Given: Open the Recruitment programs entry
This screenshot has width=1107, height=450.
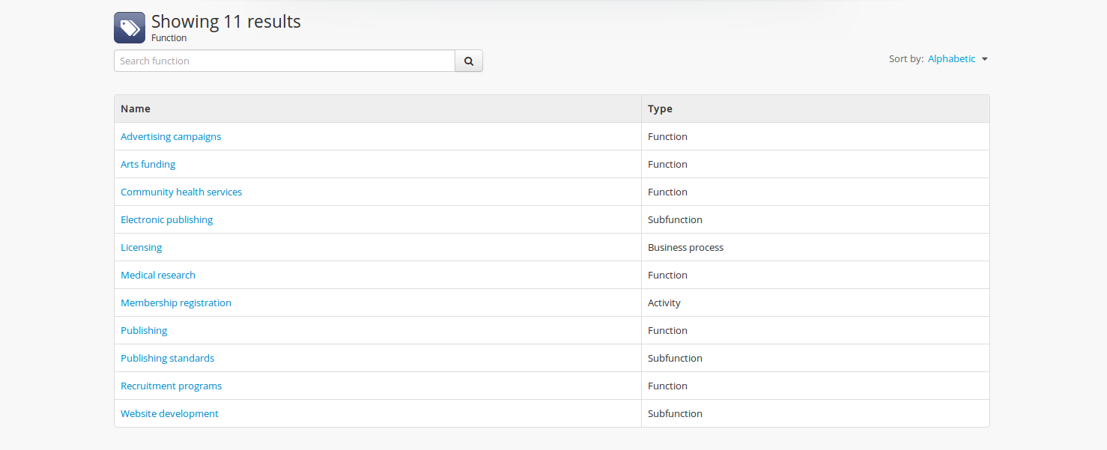Looking at the screenshot, I should (172, 386).
